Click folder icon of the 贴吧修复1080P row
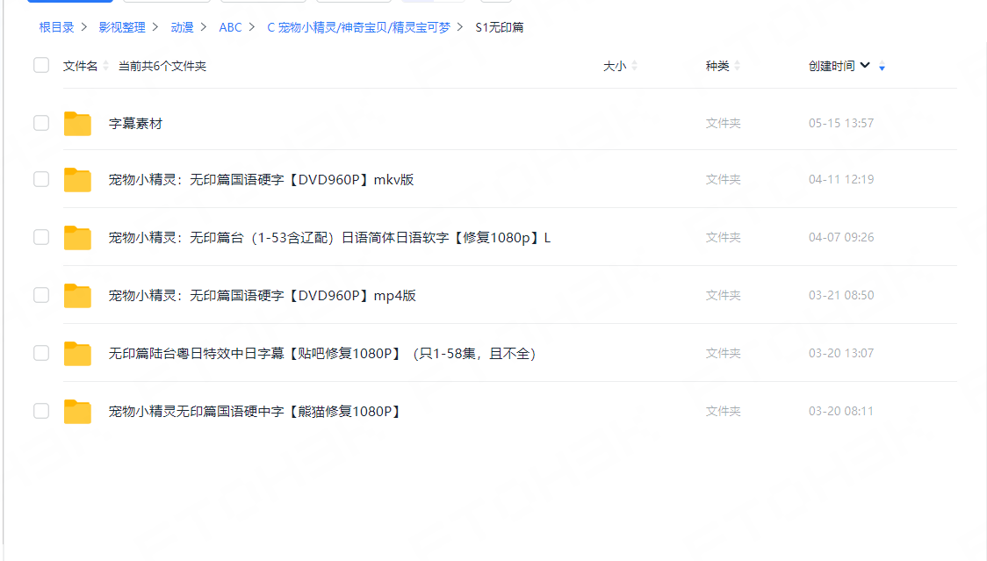987x561 pixels. click(x=77, y=354)
